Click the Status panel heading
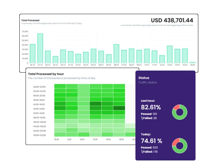The width and height of the screenshot is (218, 163). point(144,78)
